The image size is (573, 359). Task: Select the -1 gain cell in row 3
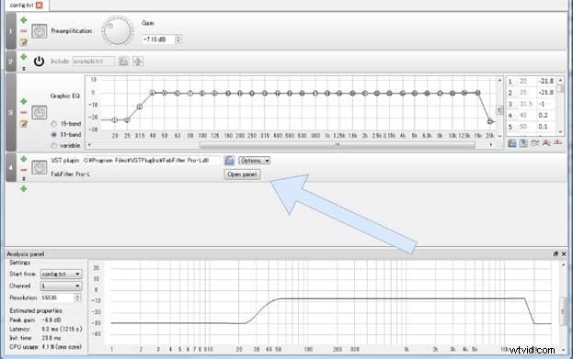(546, 104)
